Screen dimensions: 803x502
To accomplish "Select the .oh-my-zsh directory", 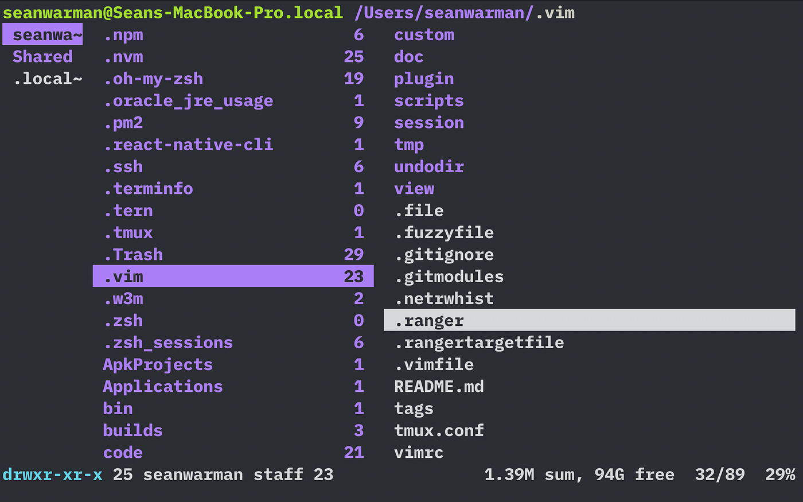I will point(153,78).
